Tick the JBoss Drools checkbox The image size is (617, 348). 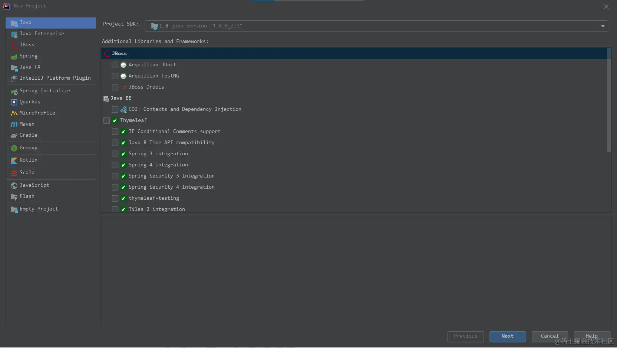click(x=115, y=87)
